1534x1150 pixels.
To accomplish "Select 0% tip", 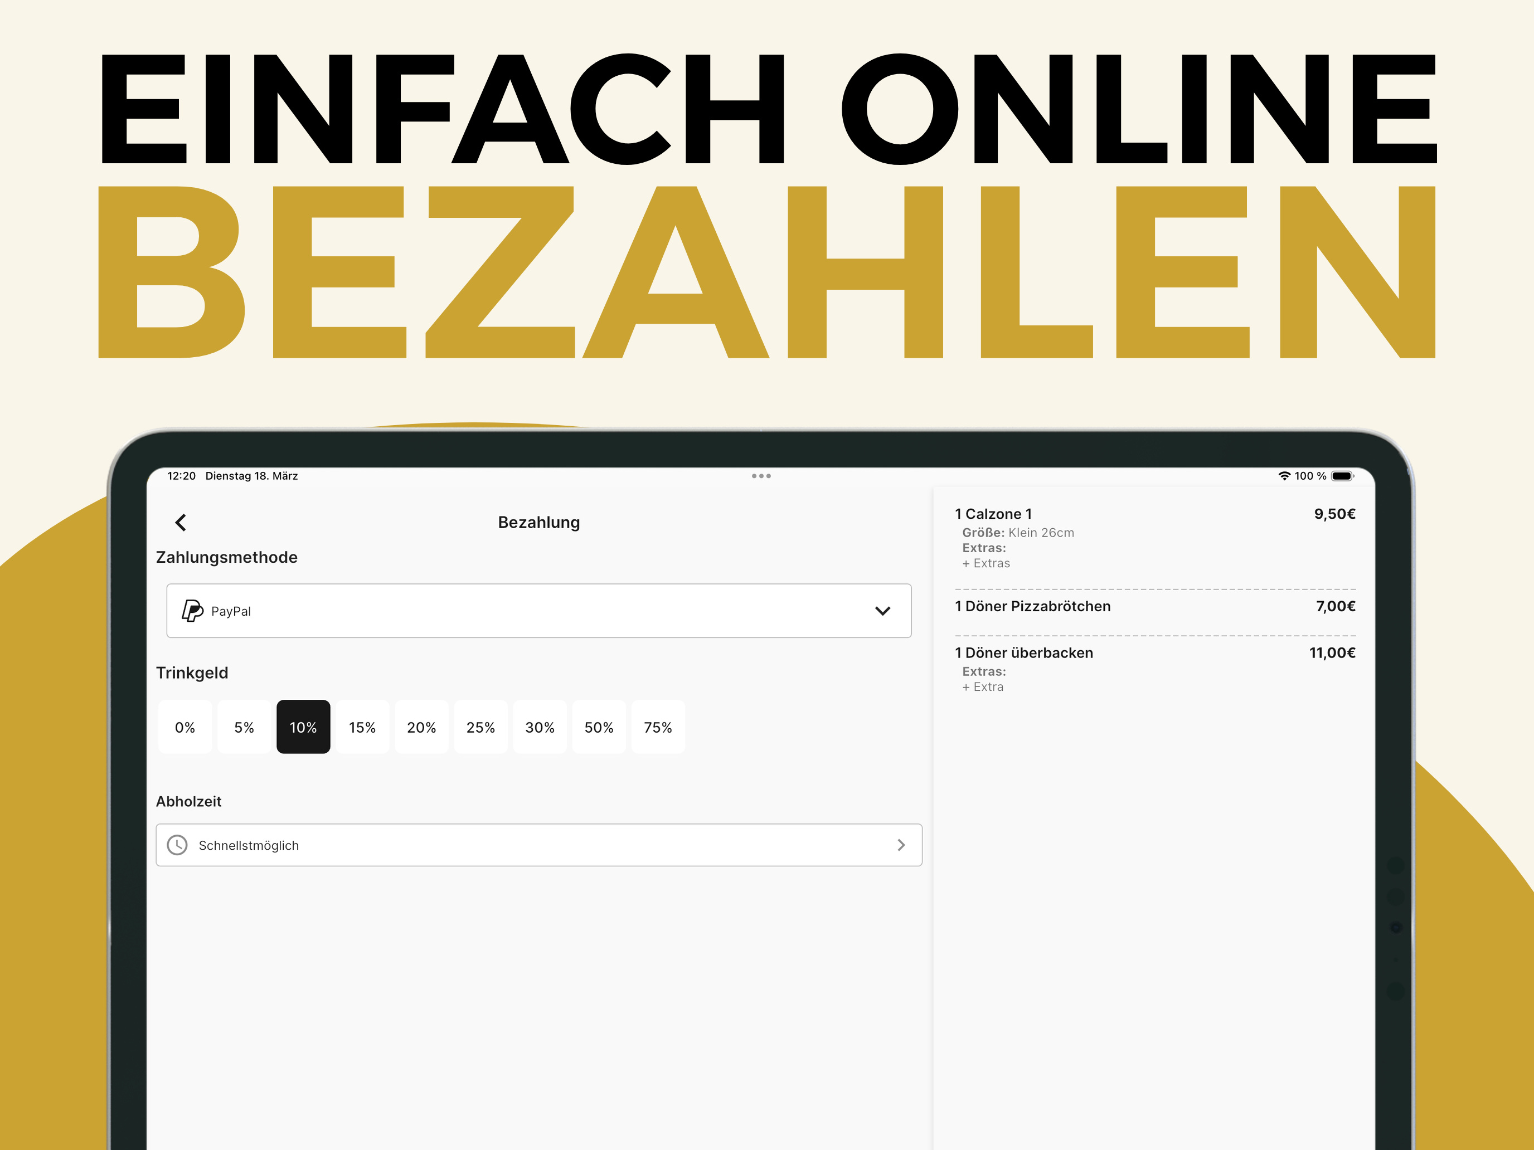I will 185,727.
